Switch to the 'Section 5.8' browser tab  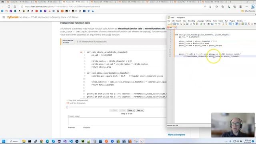click(214, 2)
